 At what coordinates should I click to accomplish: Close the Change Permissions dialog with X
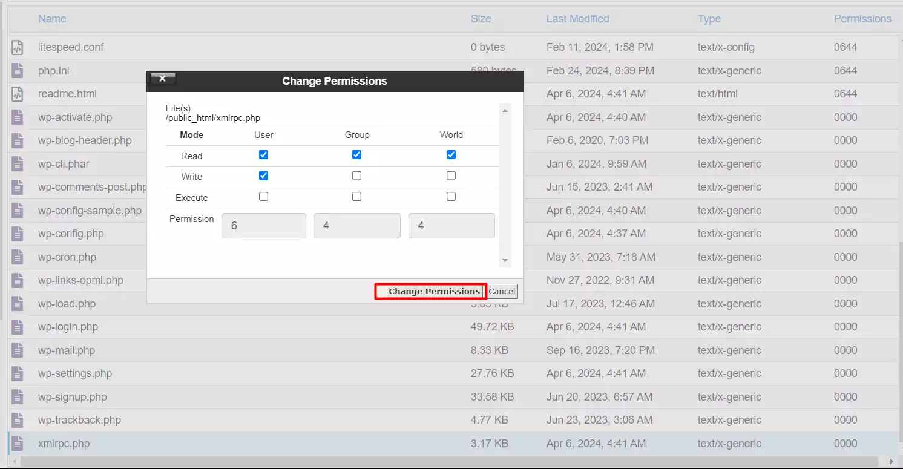click(163, 79)
